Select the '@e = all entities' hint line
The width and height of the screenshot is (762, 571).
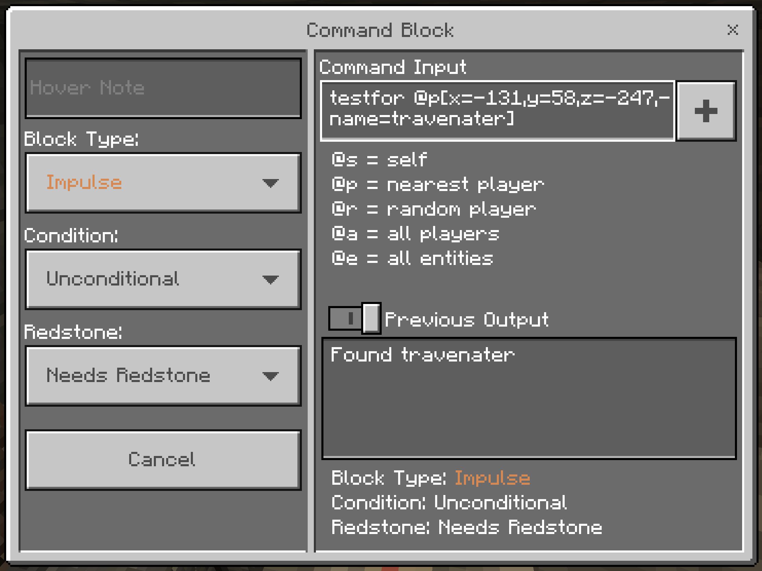pos(412,258)
